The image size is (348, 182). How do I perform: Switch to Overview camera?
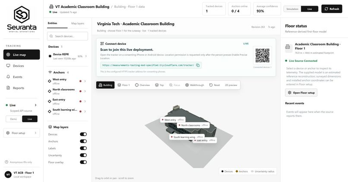[142, 85]
